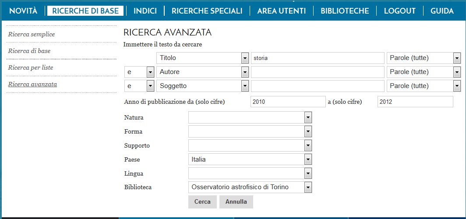The height and width of the screenshot is (219, 466).
Task: Click the end year field showing 2012
Action: [415, 102]
